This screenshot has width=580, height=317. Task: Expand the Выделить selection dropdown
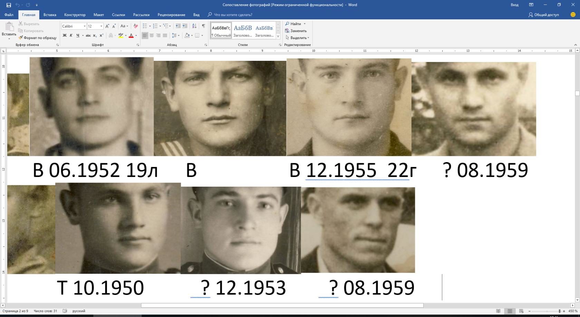(x=308, y=38)
